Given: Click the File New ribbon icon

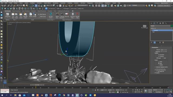Looking at the screenshot, I should [x=13, y=15].
